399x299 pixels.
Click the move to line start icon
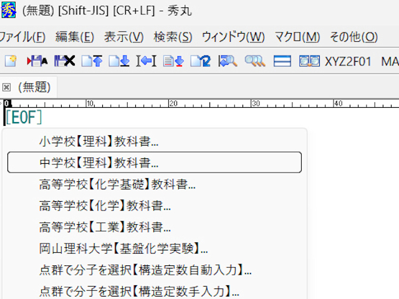pos(146,61)
